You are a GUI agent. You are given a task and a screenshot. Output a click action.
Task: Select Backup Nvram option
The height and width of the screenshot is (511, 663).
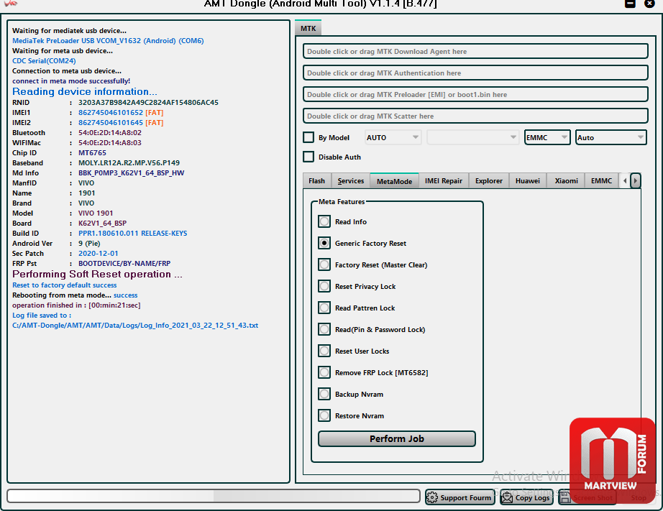click(324, 394)
